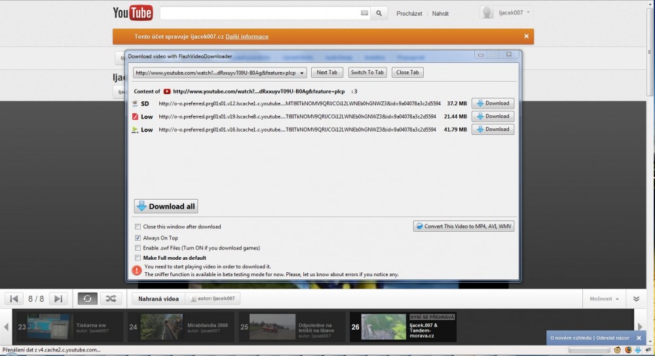Download the 37.2 MB SD video
This screenshot has width=655, height=356.
click(x=493, y=103)
